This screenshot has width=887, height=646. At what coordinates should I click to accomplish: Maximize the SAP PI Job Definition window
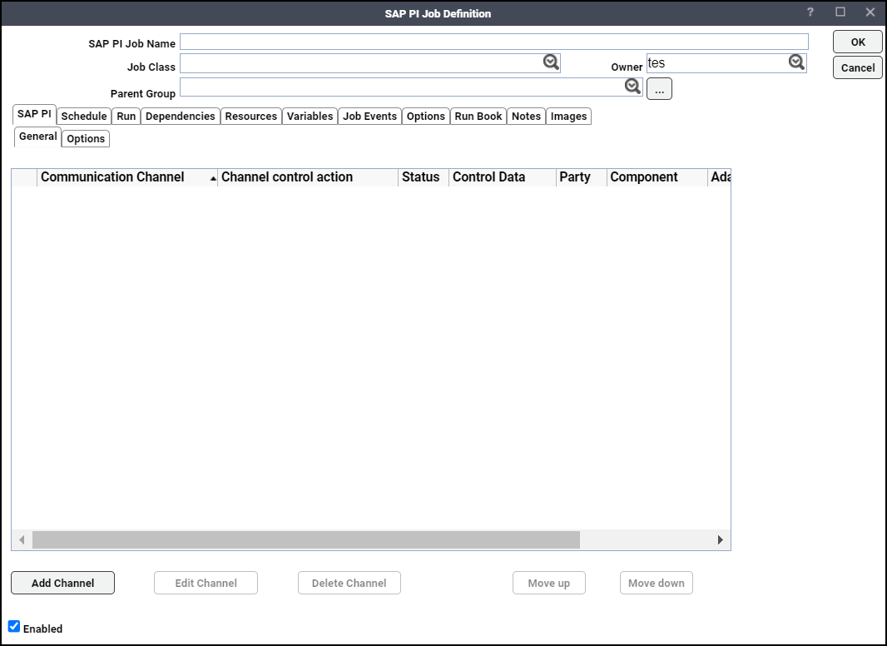pyautogui.click(x=840, y=12)
